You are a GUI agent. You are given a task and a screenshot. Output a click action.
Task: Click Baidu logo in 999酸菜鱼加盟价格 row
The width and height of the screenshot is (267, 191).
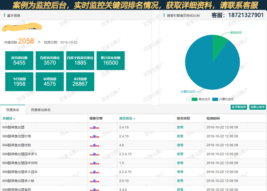click(95, 136)
